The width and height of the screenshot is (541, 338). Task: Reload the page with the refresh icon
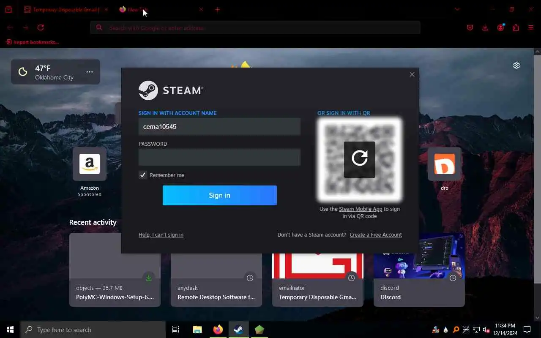[41, 27]
